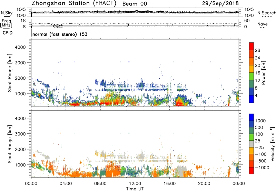Click the blue bottom of power colorbar
The height and width of the screenshot is (191, 276).
(x=252, y=99)
